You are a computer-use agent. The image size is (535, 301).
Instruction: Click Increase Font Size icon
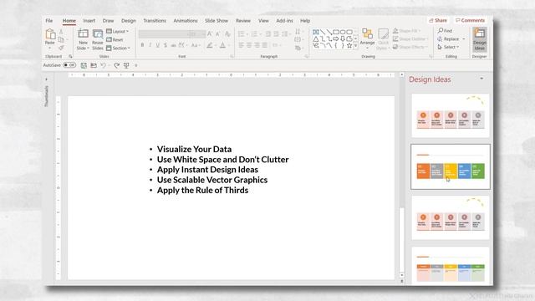(210, 33)
